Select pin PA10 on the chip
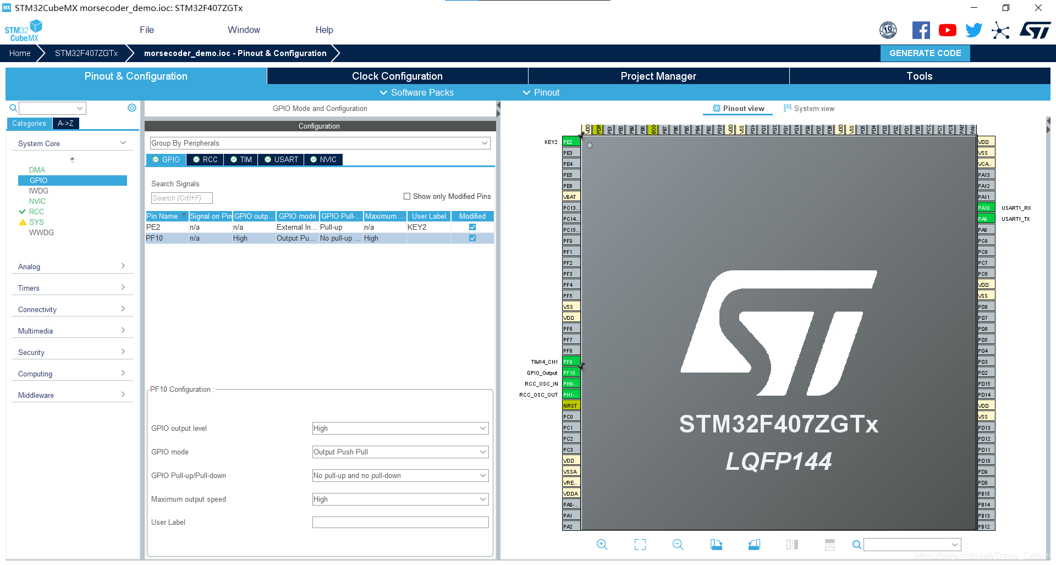This screenshot has width=1056, height=566. [x=986, y=208]
